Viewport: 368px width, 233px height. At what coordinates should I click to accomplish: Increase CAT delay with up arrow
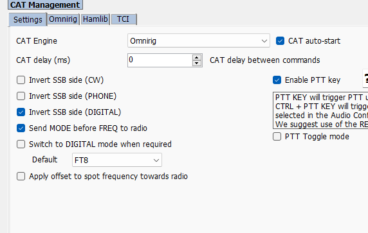(197, 57)
